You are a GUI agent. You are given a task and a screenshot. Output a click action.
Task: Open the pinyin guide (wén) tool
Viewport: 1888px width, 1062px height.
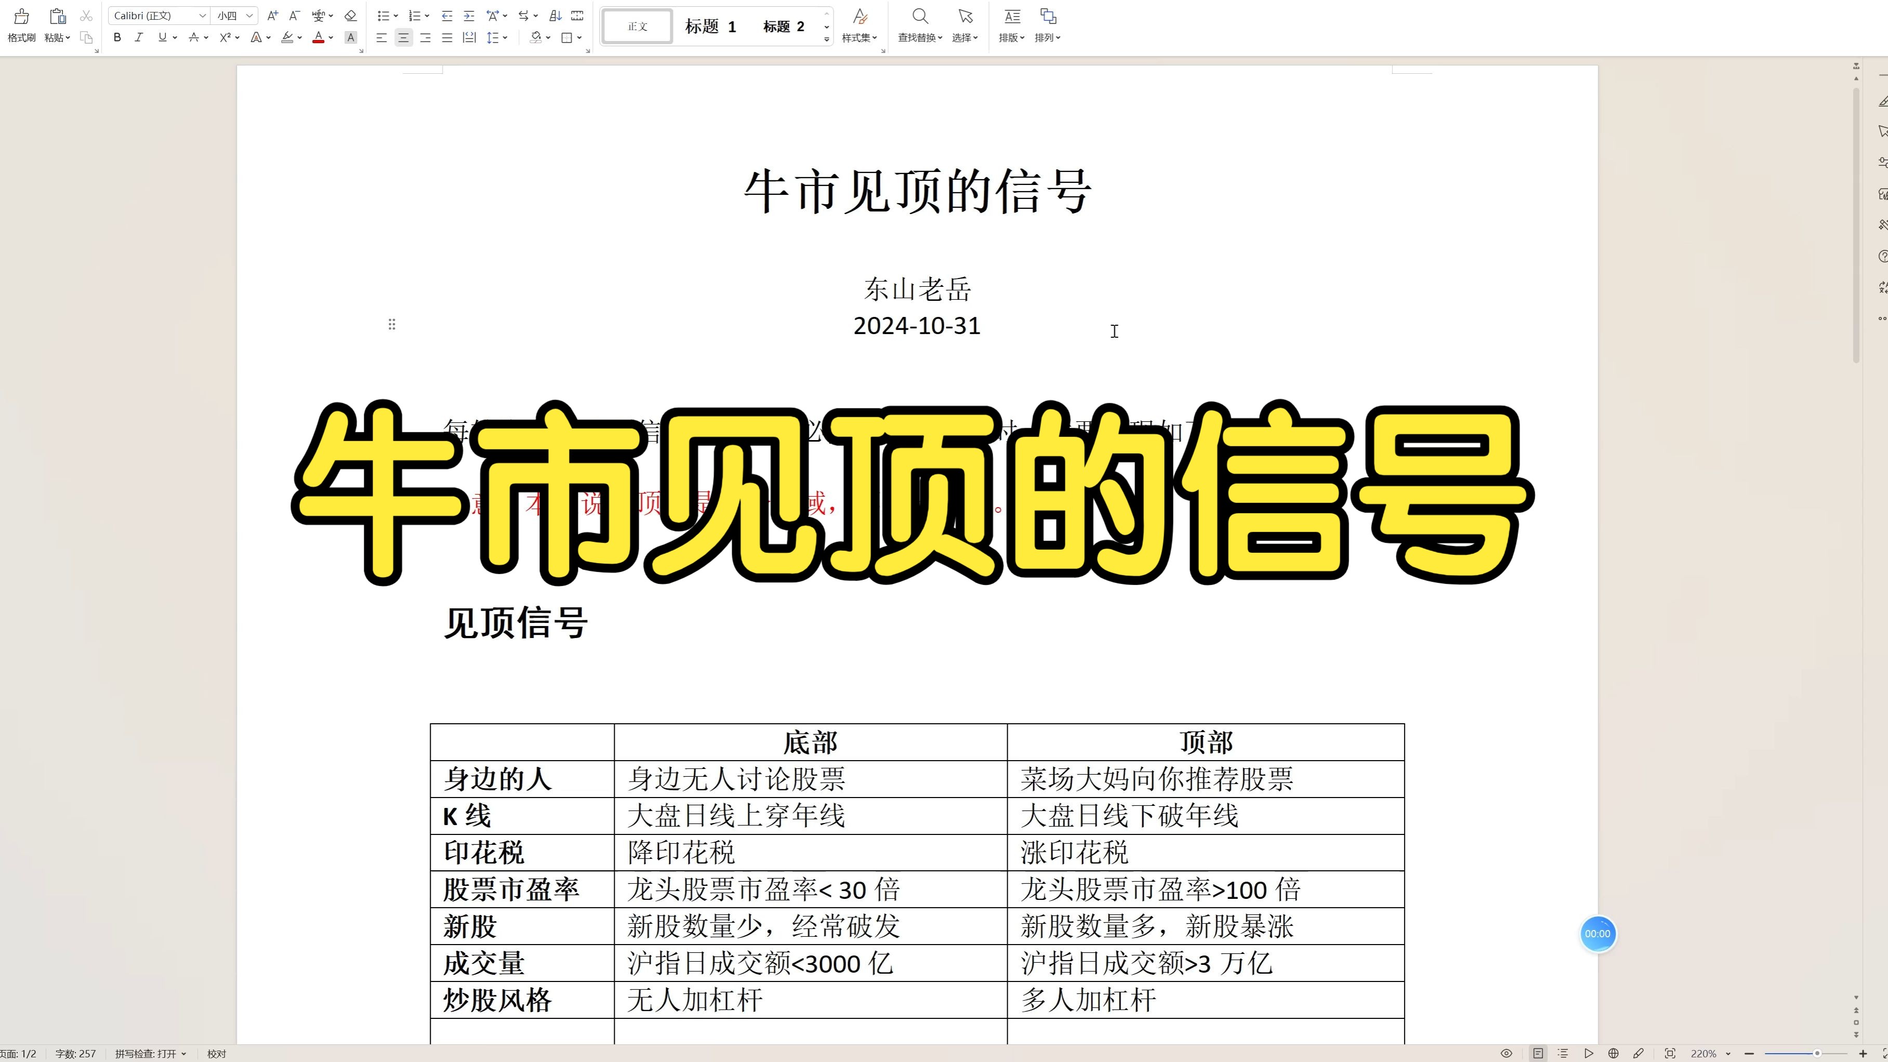318,16
